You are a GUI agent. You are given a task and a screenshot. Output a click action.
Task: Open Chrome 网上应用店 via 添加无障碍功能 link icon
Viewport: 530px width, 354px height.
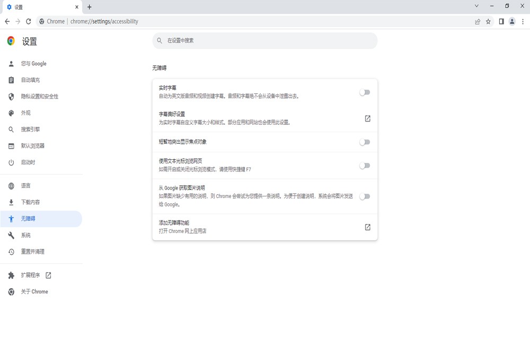click(x=367, y=227)
